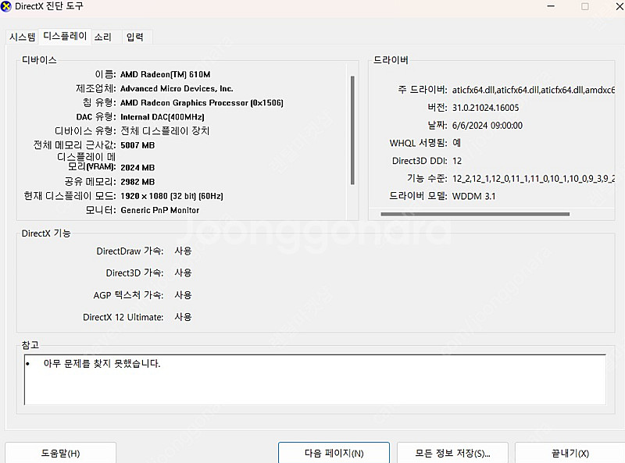This screenshot has width=625, height=463.
Task: Click the DirectX 12 Ultimate: label
Action: 123,317
